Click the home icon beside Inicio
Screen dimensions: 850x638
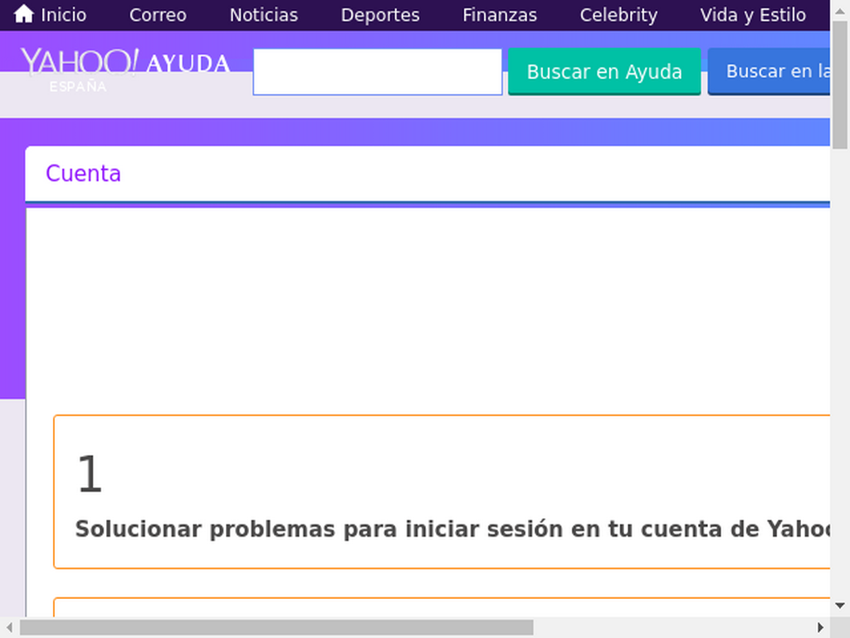(x=23, y=14)
